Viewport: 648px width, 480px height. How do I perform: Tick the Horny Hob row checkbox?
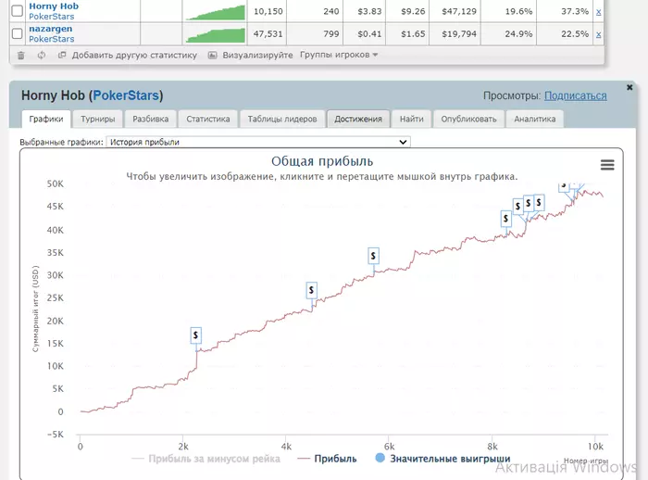(17, 11)
